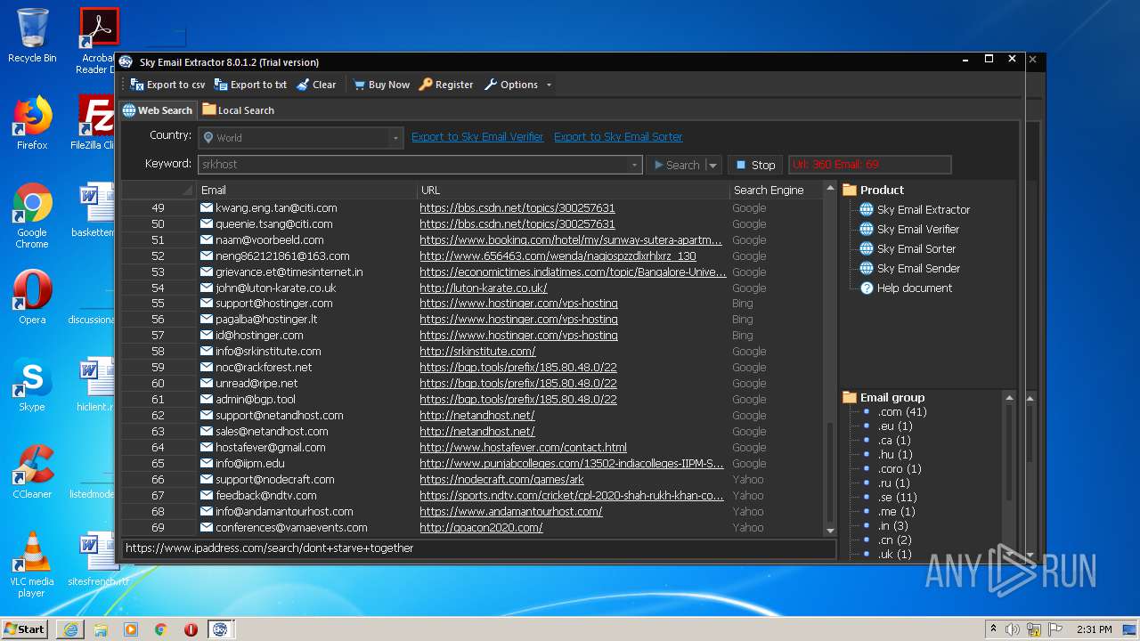
Task: Switch to Web Search tab
Action: pyautogui.click(x=158, y=110)
